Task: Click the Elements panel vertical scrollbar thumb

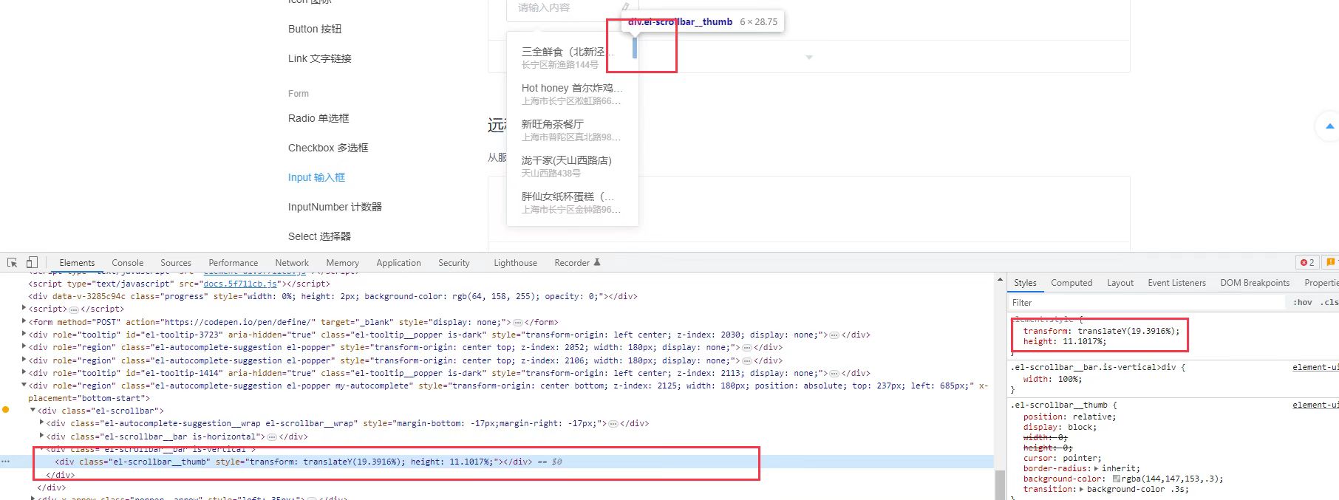Action: coord(1001,484)
